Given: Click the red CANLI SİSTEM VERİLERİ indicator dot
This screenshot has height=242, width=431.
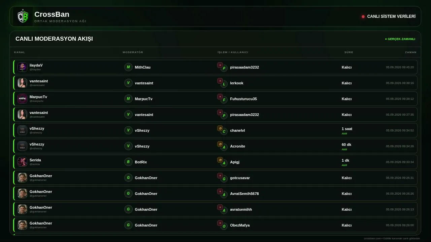Looking at the screenshot, I should coord(363,16).
